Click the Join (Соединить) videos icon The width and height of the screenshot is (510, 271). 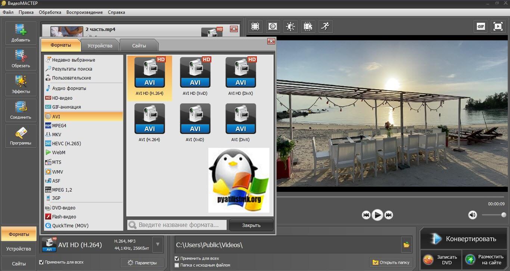click(21, 110)
